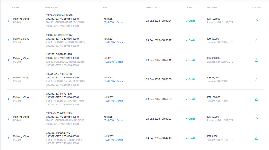Click thumbs-up status icon for IDR 840,000 row
The image size is (269, 150).
pyautogui.click(x=256, y=60)
